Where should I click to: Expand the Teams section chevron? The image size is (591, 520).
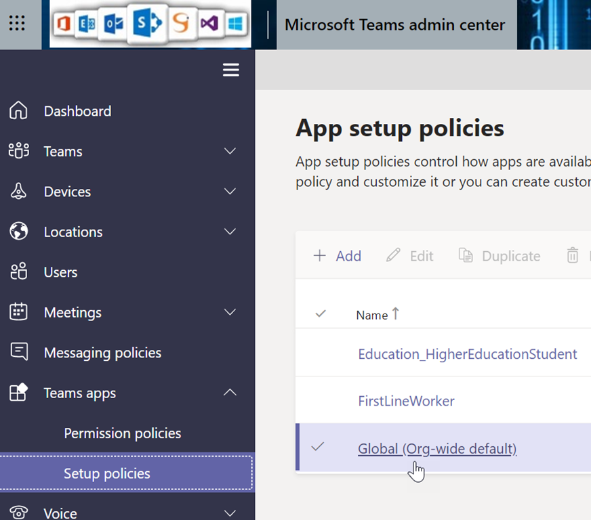[230, 151]
